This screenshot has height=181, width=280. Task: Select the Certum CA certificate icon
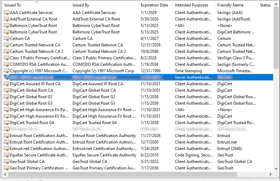(6, 39)
